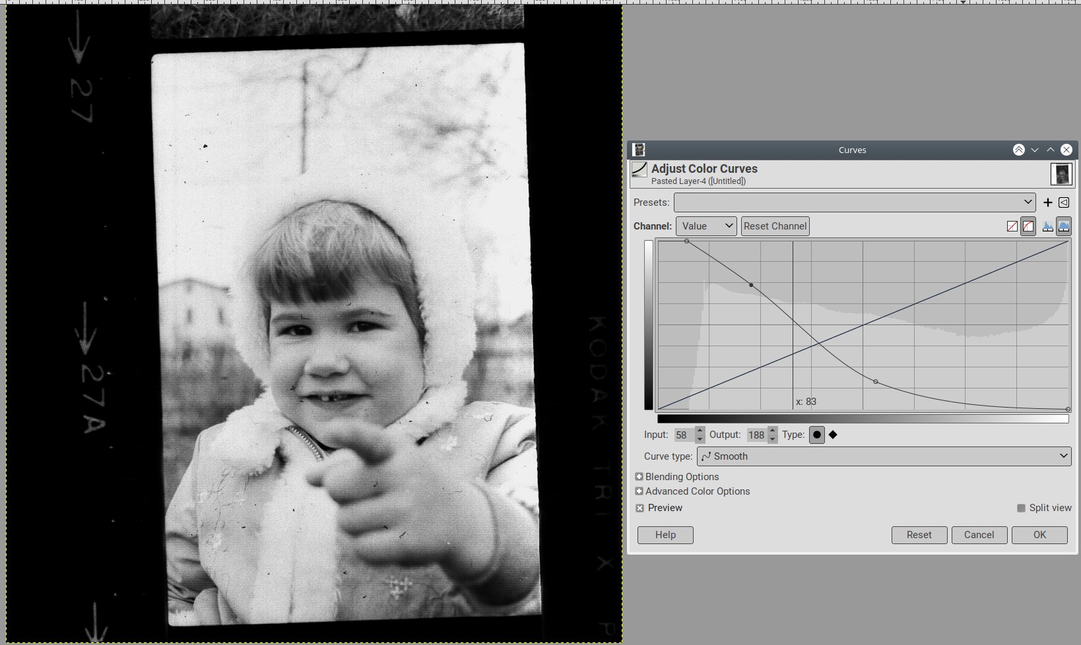Click the middle curve control point
This screenshot has height=645, width=1081.
pyautogui.click(x=751, y=285)
